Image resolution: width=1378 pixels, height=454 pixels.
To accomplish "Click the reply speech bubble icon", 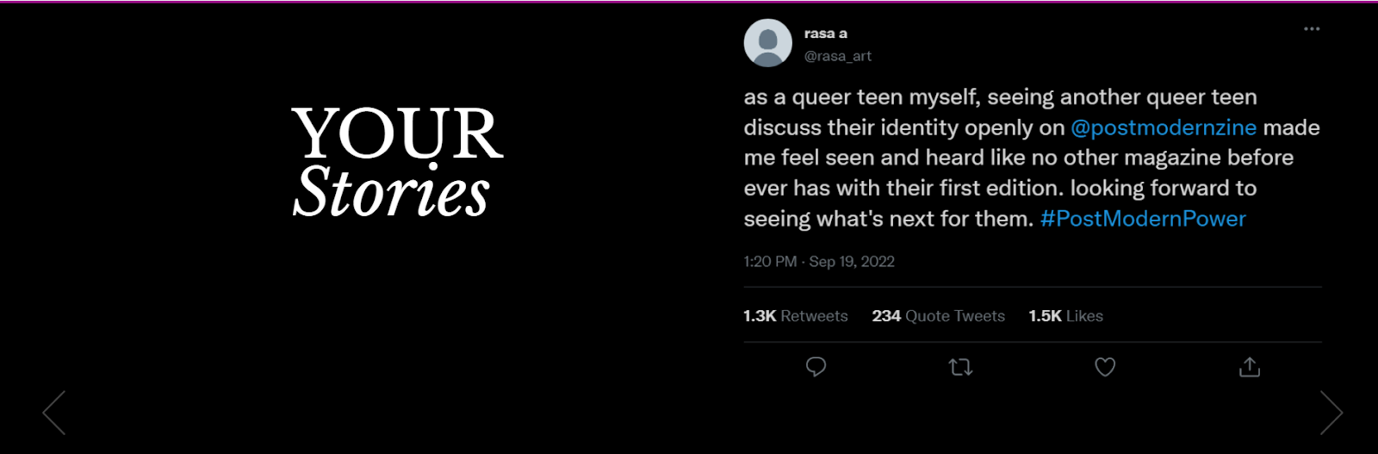I will point(816,367).
